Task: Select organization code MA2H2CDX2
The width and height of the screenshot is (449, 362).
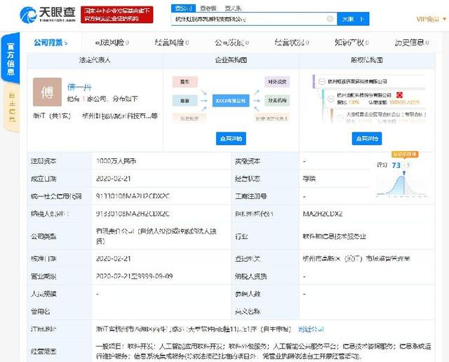Action: tap(323, 214)
